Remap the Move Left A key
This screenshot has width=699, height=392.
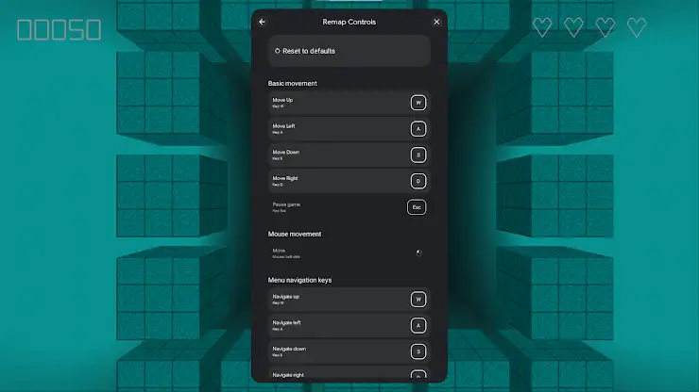pyautogui.click(x=418, y=129)
